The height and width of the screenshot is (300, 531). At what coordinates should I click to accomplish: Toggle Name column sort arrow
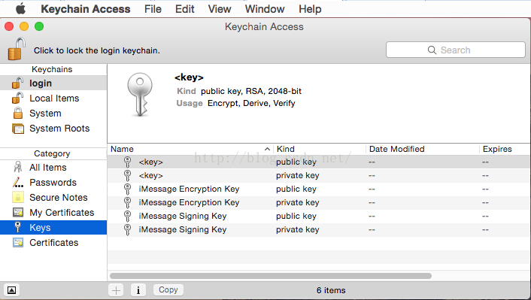tap(267, 149)
